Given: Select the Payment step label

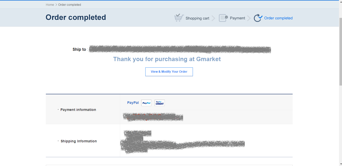Looking at the screenshot, I should (237, 18).
